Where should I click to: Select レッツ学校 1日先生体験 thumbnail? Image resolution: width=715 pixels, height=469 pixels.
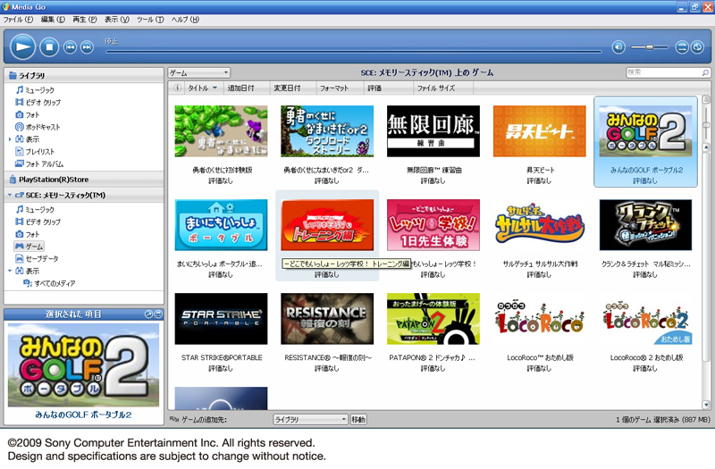point(433,225)
